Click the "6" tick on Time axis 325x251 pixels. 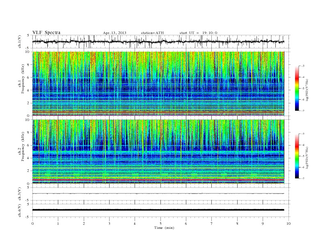(186, 224)
